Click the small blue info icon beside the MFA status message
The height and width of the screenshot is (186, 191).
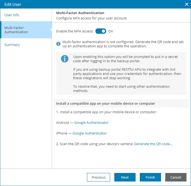click(58, 44)
